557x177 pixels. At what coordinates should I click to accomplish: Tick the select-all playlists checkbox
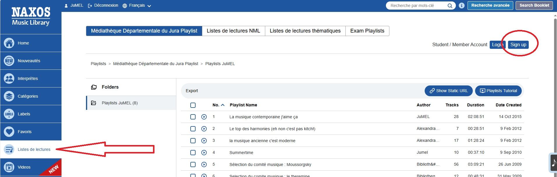point(193,105)
